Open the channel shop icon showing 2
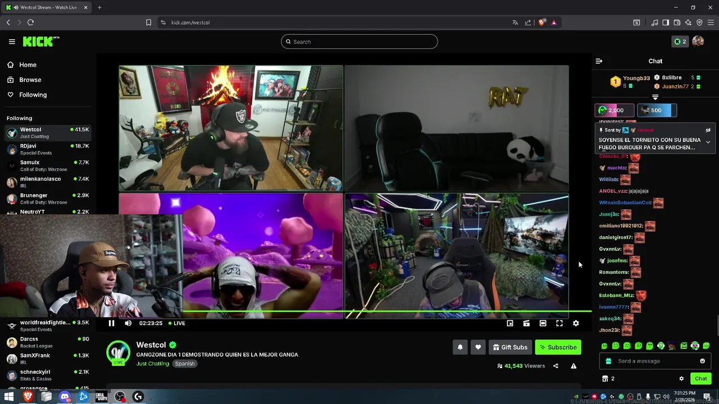Screen dimensions: 719x404 608,379
